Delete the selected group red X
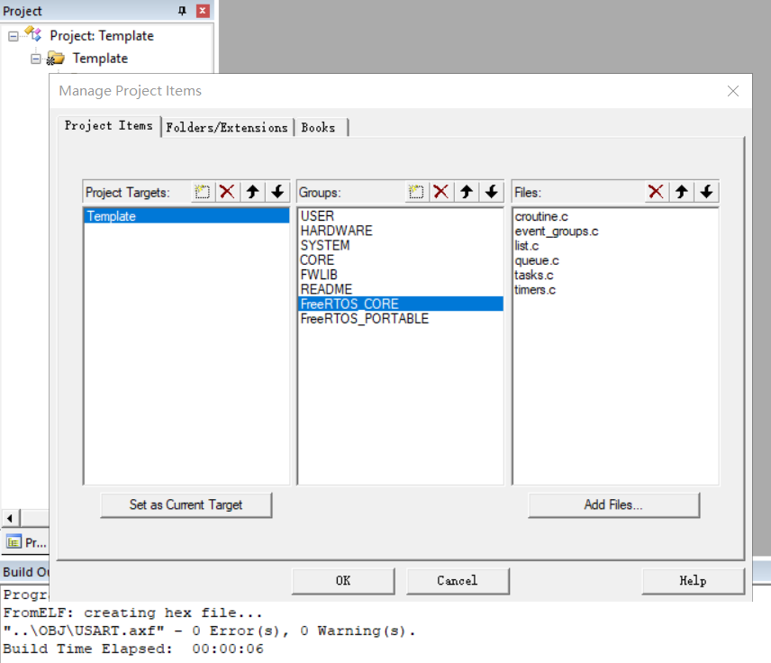This screenshot has height=663, width=771. click(x=441, y=192)
